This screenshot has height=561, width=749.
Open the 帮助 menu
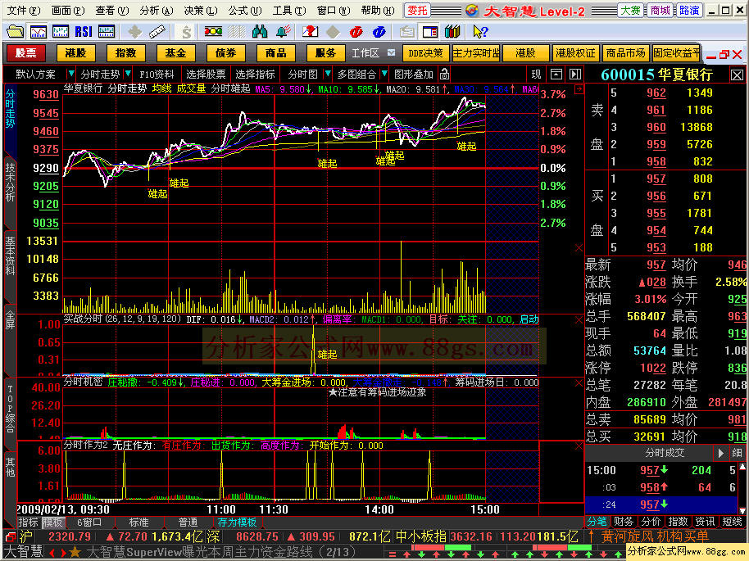coord(378,10)
